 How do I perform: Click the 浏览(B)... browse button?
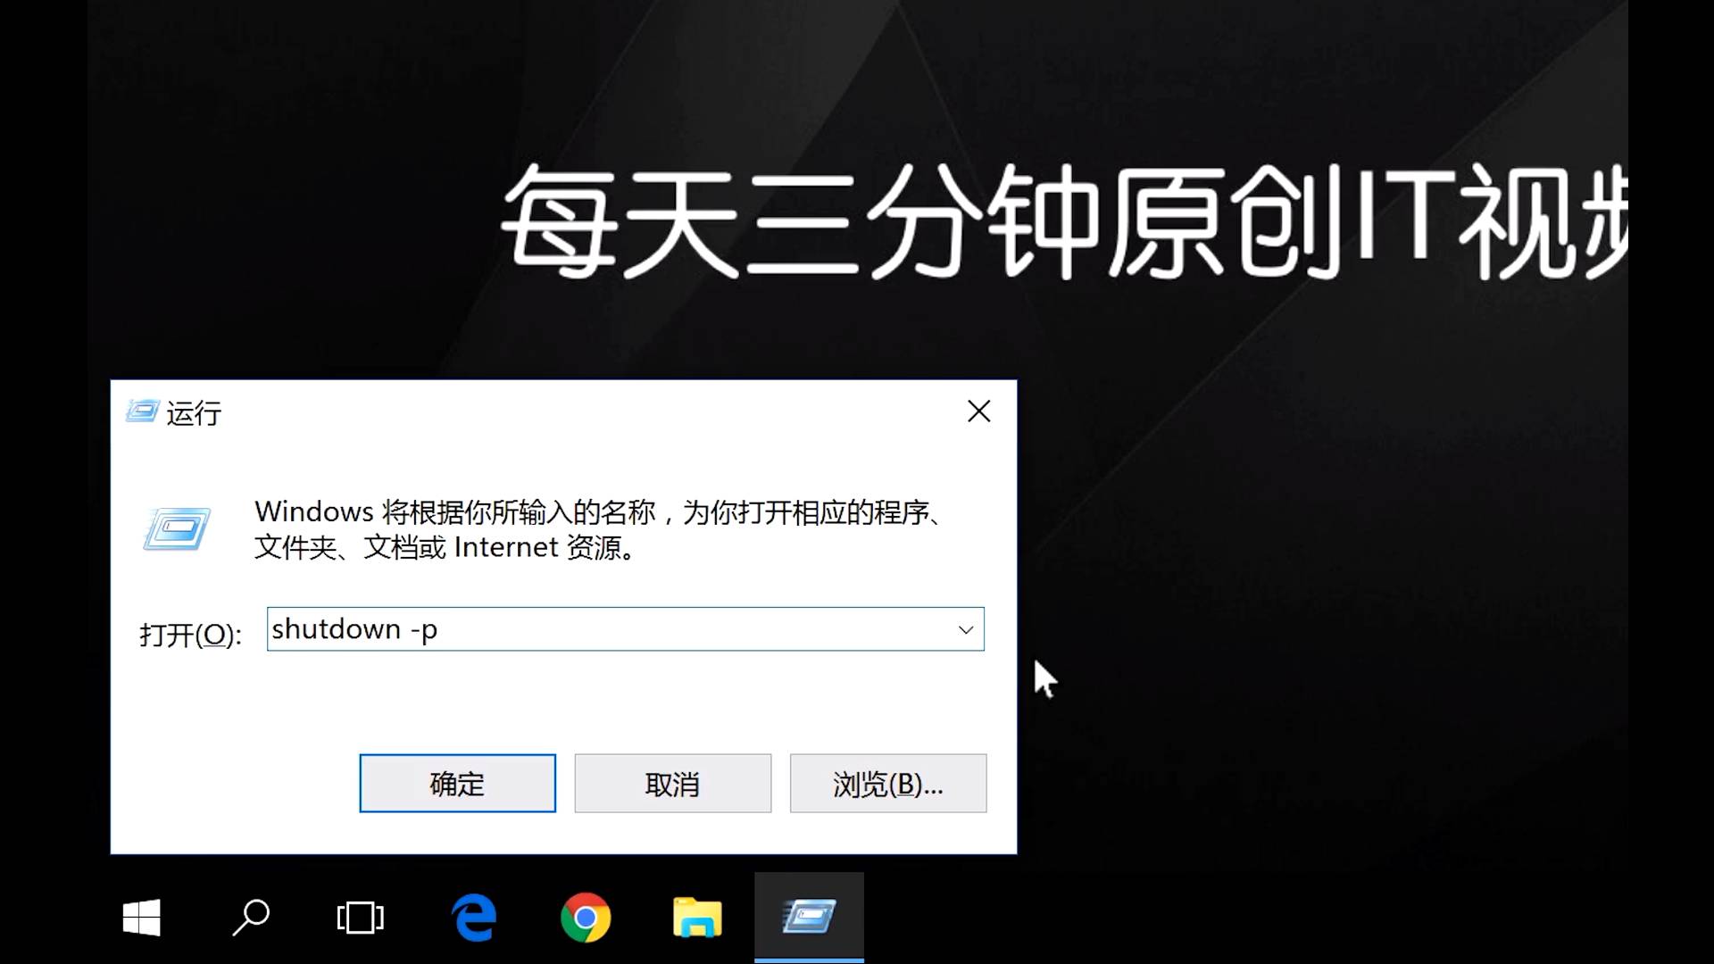coord(888,784)
